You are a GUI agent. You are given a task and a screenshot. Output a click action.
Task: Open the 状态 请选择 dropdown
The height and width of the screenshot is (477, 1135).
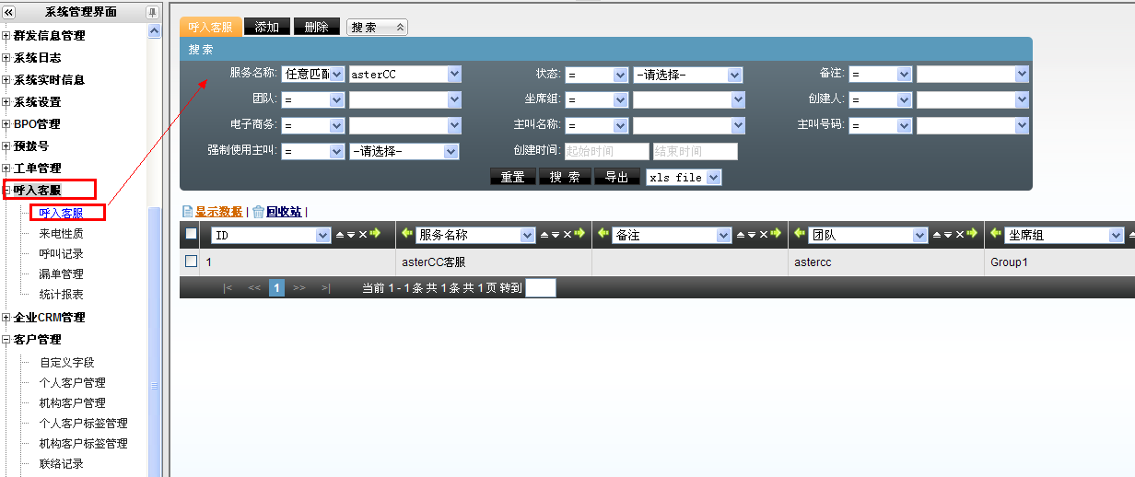(687, 75)
